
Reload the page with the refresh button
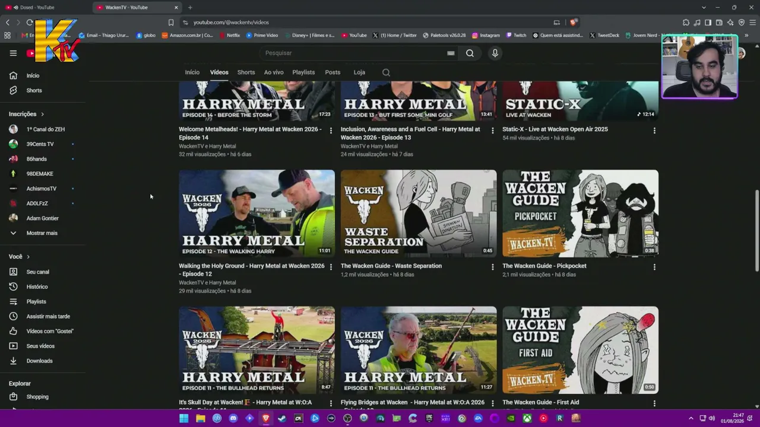(30, 23)
